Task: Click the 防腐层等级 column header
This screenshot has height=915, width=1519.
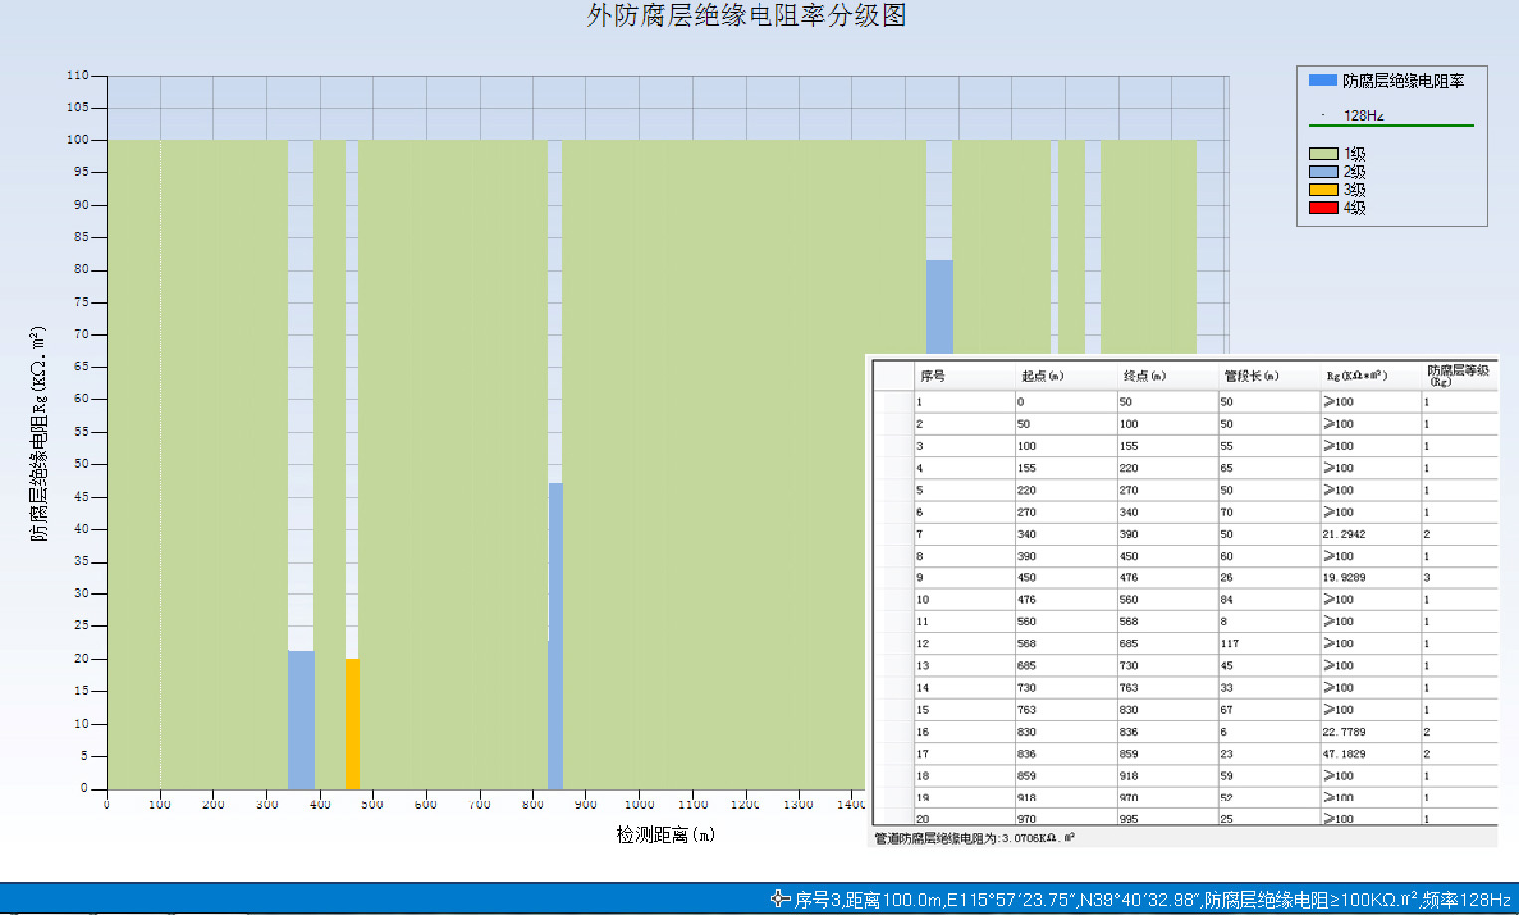Action: [x=1457, y=375]
